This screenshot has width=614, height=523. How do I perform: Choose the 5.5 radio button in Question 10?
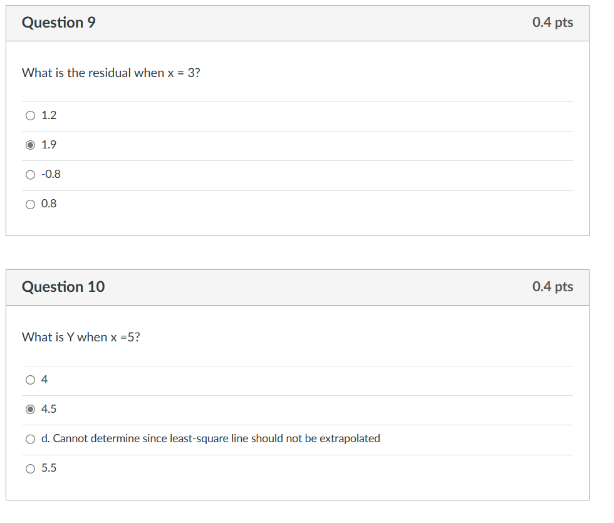(30, 469)
